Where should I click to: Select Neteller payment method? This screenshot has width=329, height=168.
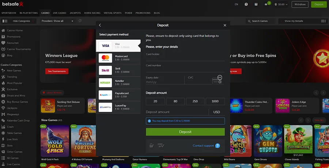click(118, 83)
